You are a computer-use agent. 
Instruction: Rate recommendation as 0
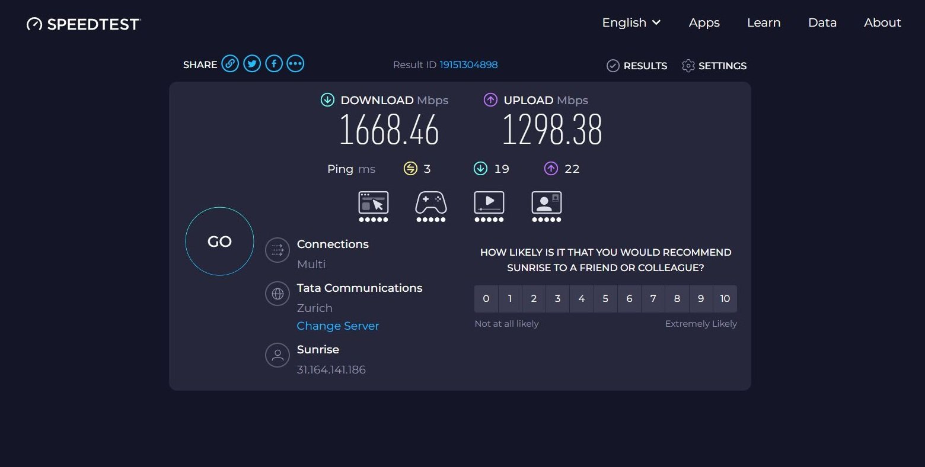[486, 299]
